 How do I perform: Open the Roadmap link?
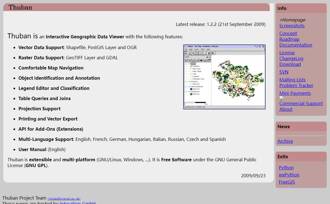tap(289, 39)
